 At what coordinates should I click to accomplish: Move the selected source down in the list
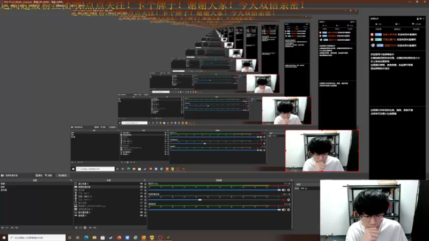click(95, 228)
